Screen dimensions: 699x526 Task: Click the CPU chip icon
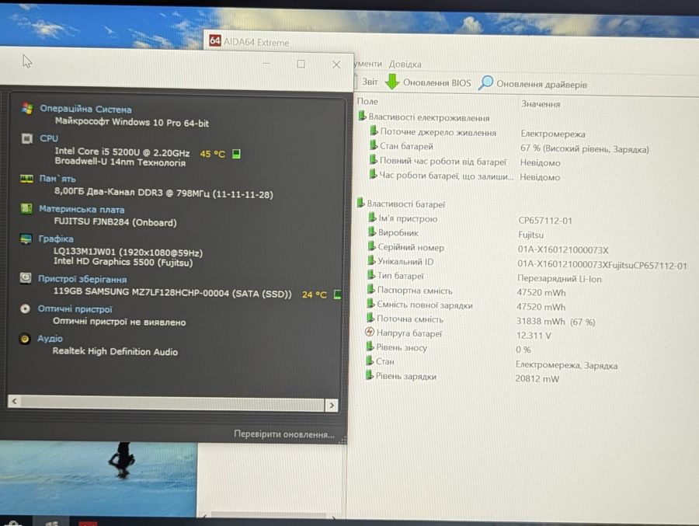[x=27, y=139]
